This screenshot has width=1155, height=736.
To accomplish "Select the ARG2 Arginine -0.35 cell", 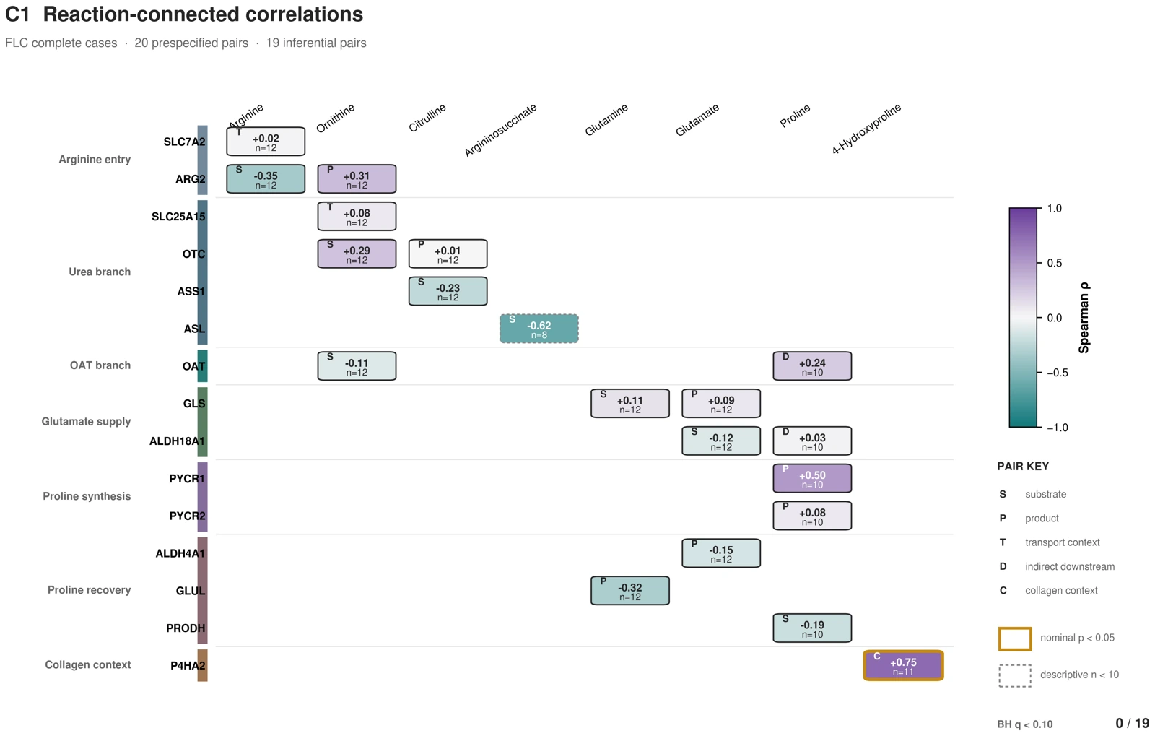I will pyautogui.click(x=266, y=178).
